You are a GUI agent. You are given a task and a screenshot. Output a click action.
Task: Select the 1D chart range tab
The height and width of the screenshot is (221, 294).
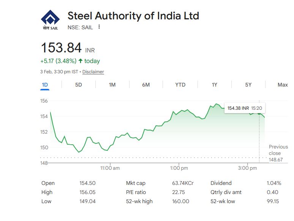tap(45, 85)
